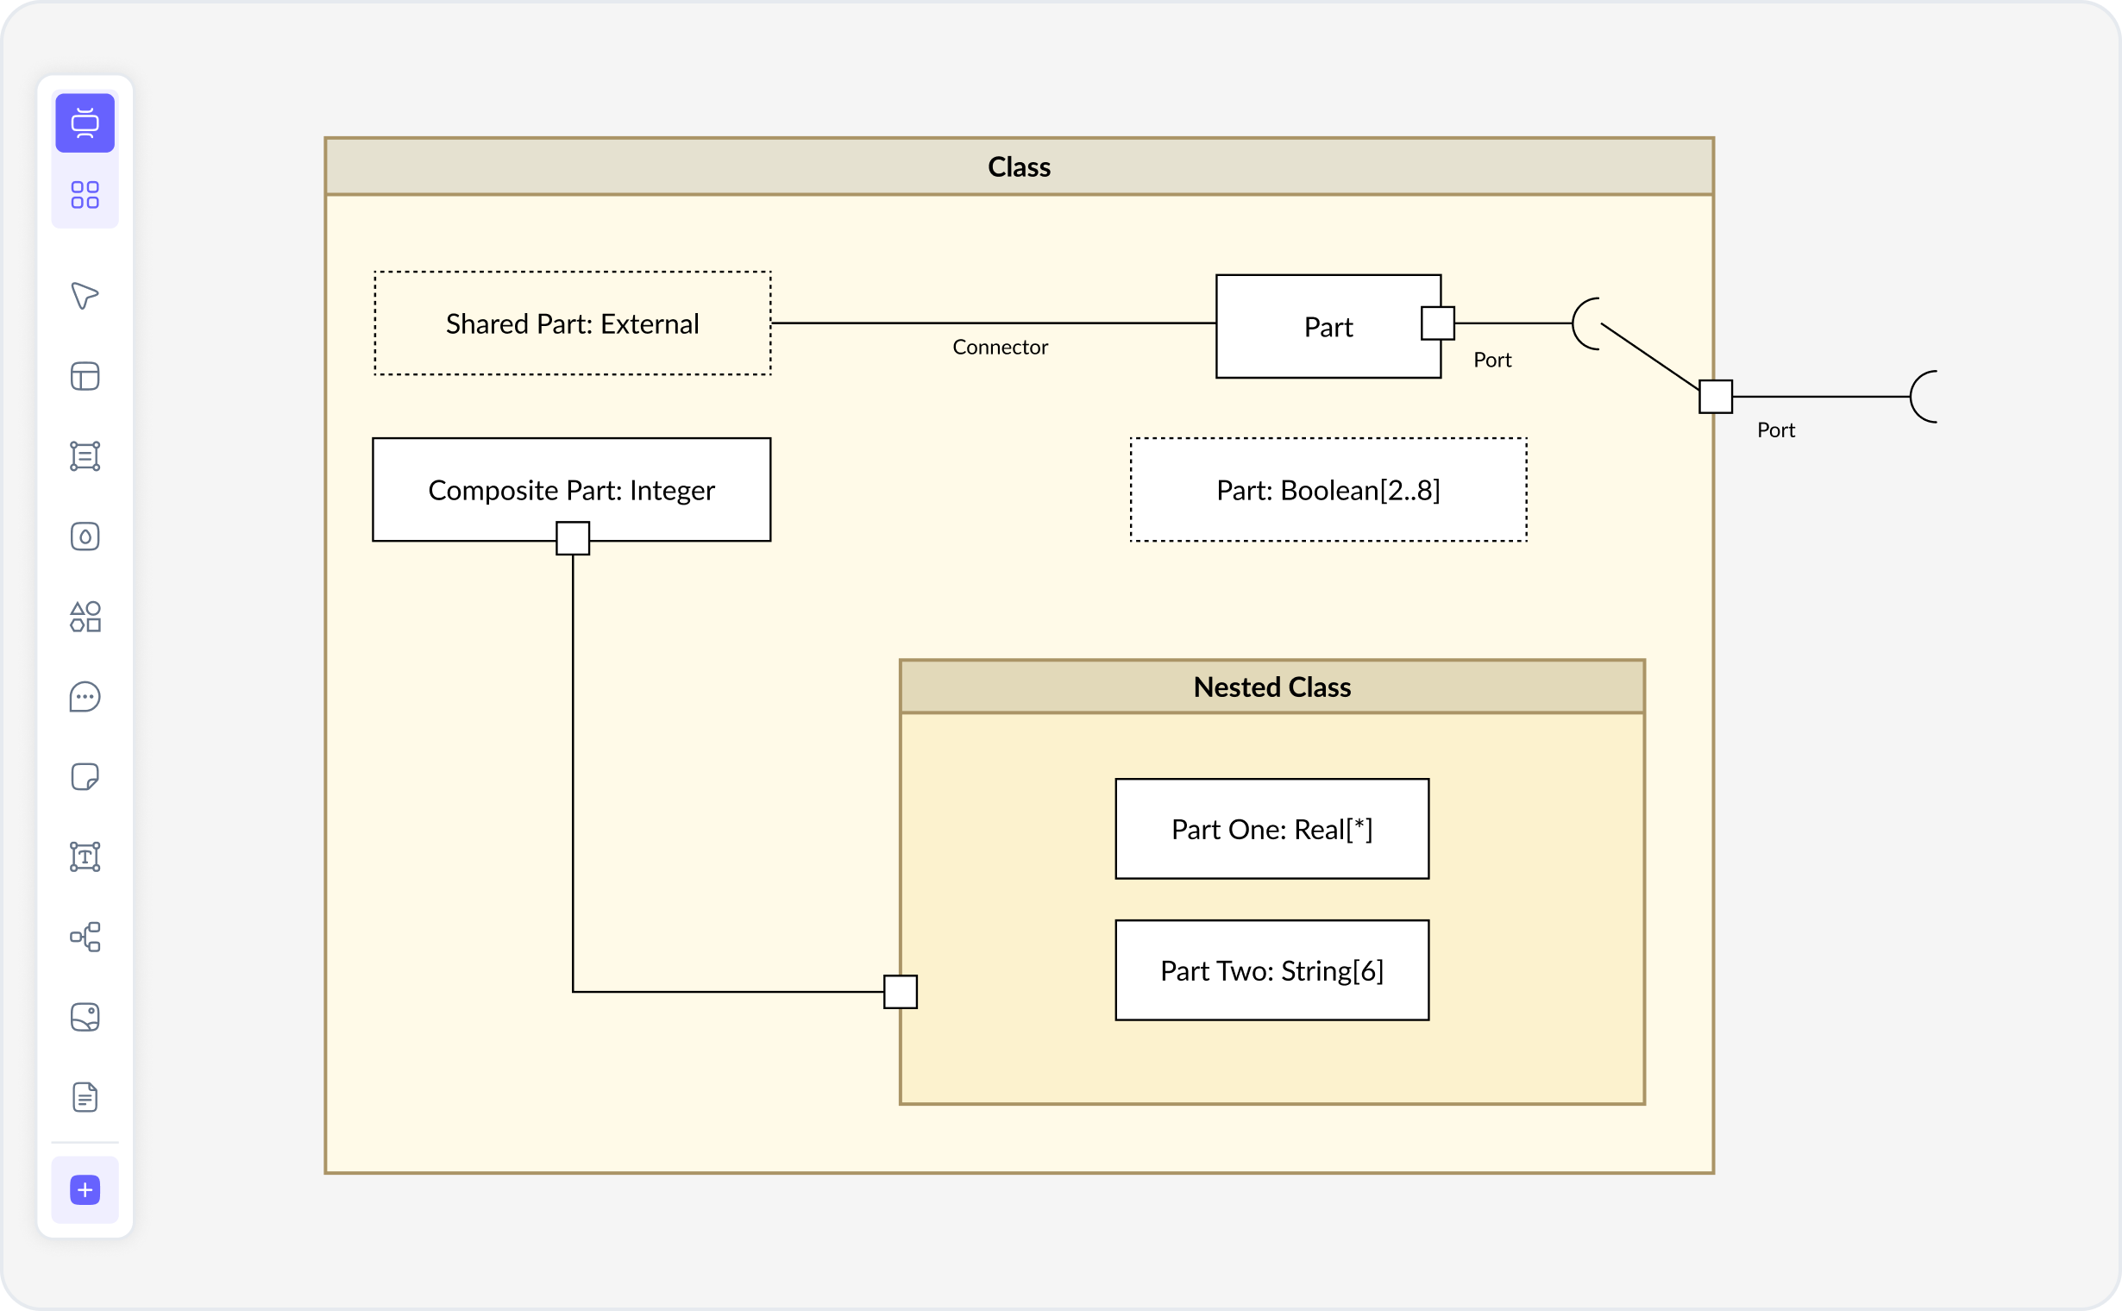This screenshot has height=1311, width=2122.
Task: Choose the frame with lines tool
Action: click(85, 456)
